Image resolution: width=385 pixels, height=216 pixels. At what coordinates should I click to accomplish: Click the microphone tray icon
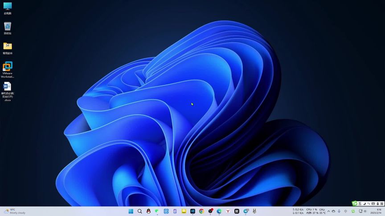(x=339, y=211)
